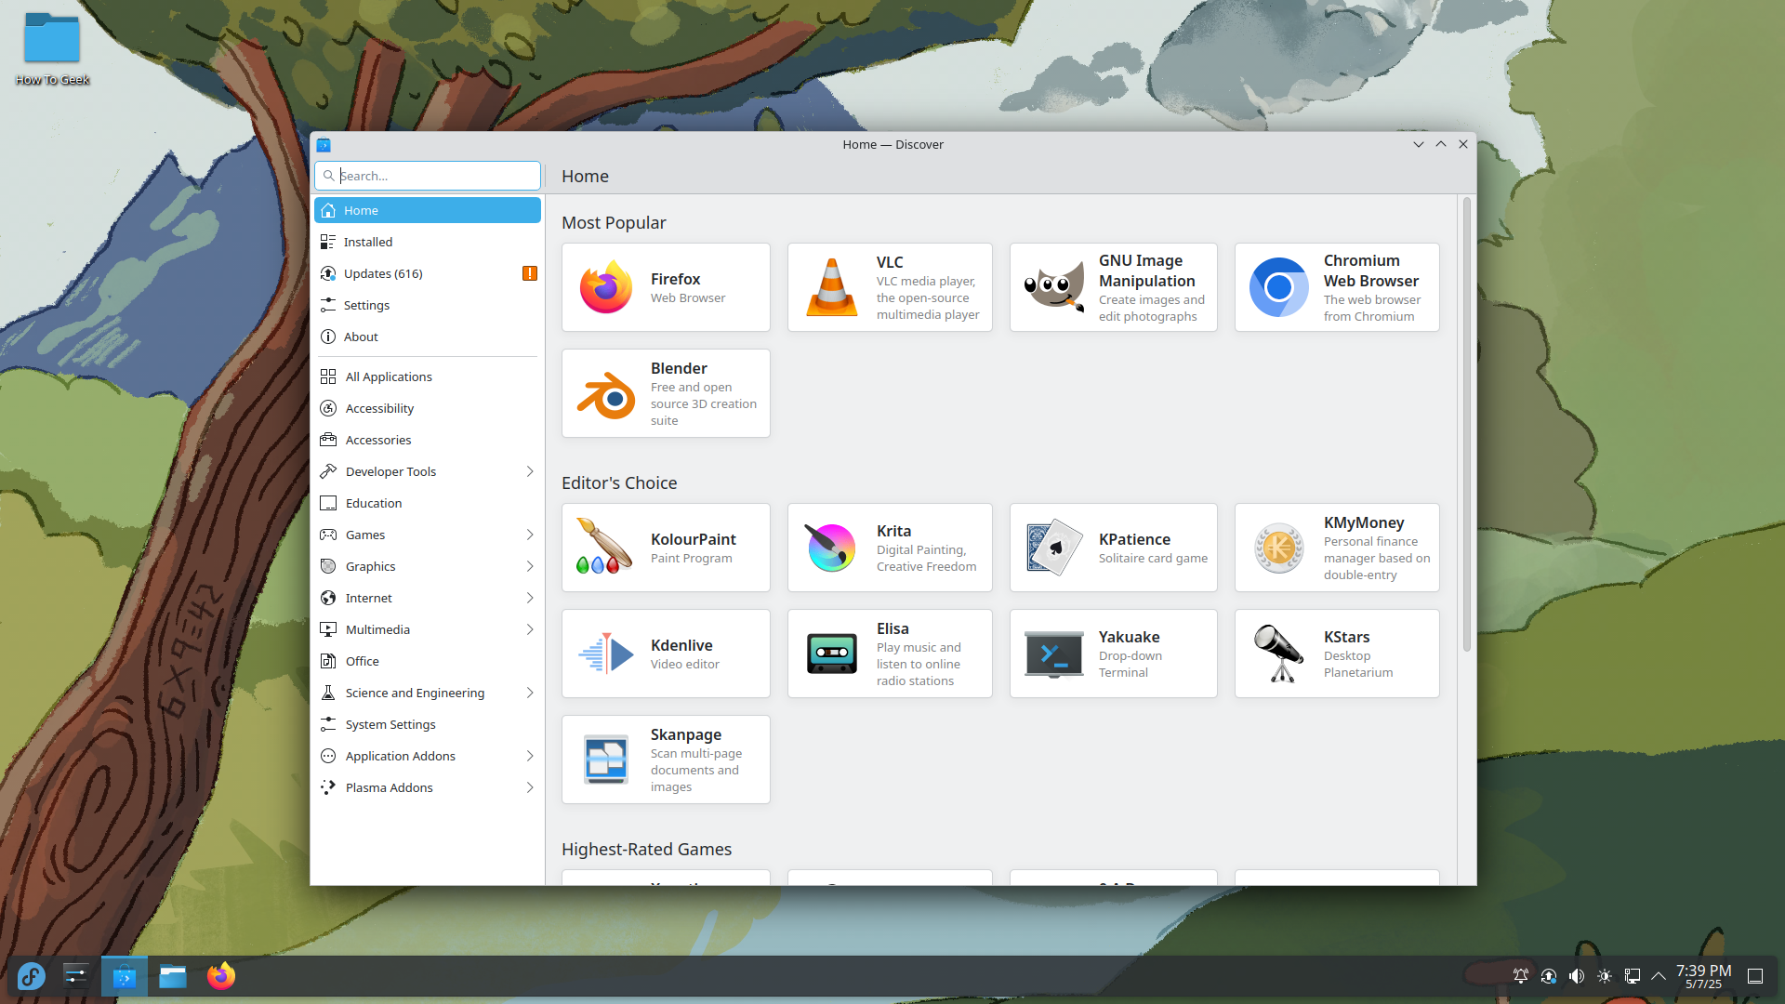Click the Search input field
The height and width of the screenshot is (1004, 1785).
coord(428,176)
